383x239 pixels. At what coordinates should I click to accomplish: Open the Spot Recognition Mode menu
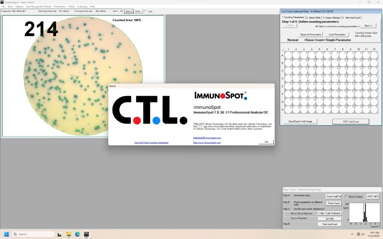(x=39, y=7)
